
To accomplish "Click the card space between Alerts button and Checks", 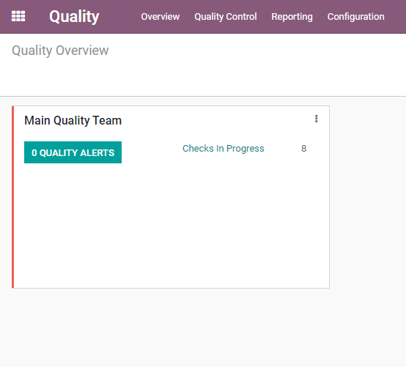I will (152, 152).
